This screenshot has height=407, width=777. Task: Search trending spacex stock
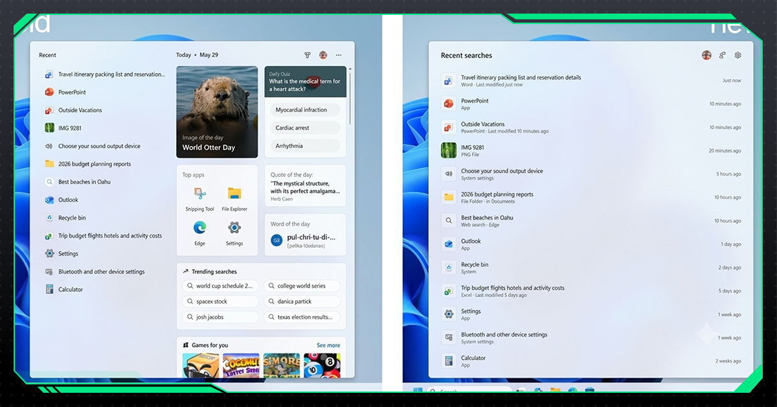(221, 302)
